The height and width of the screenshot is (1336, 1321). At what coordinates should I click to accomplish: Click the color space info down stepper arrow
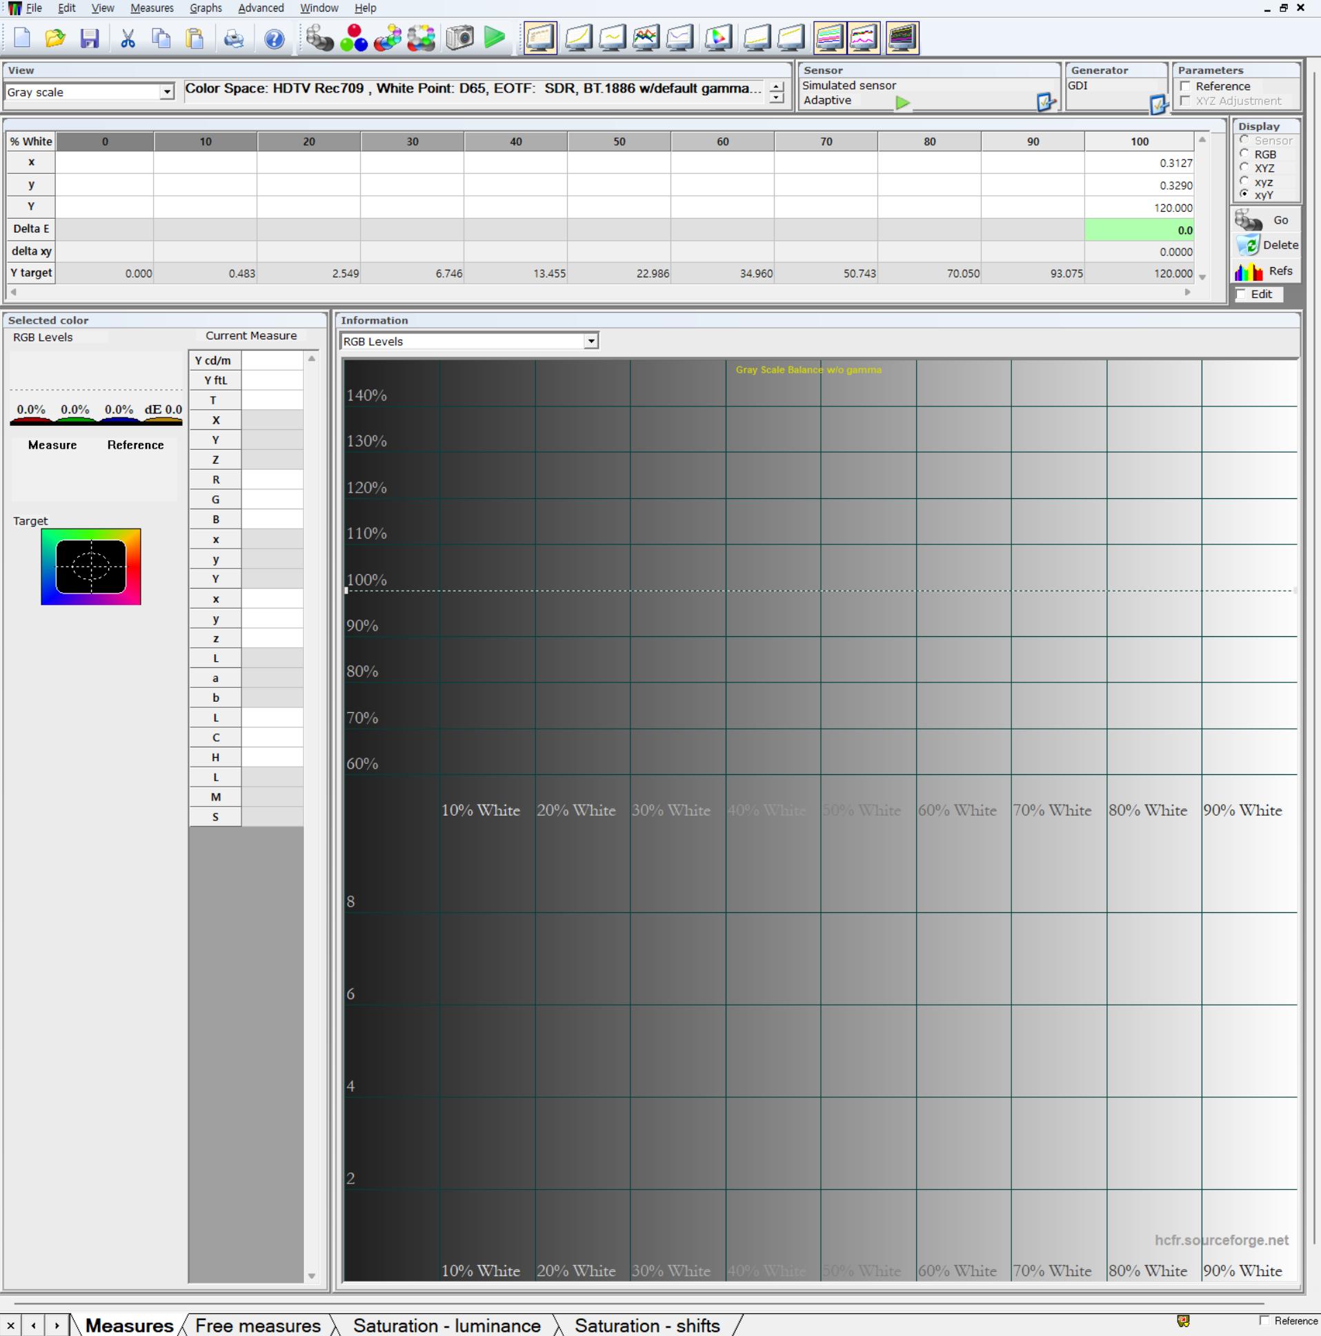(x=777, y=98)
